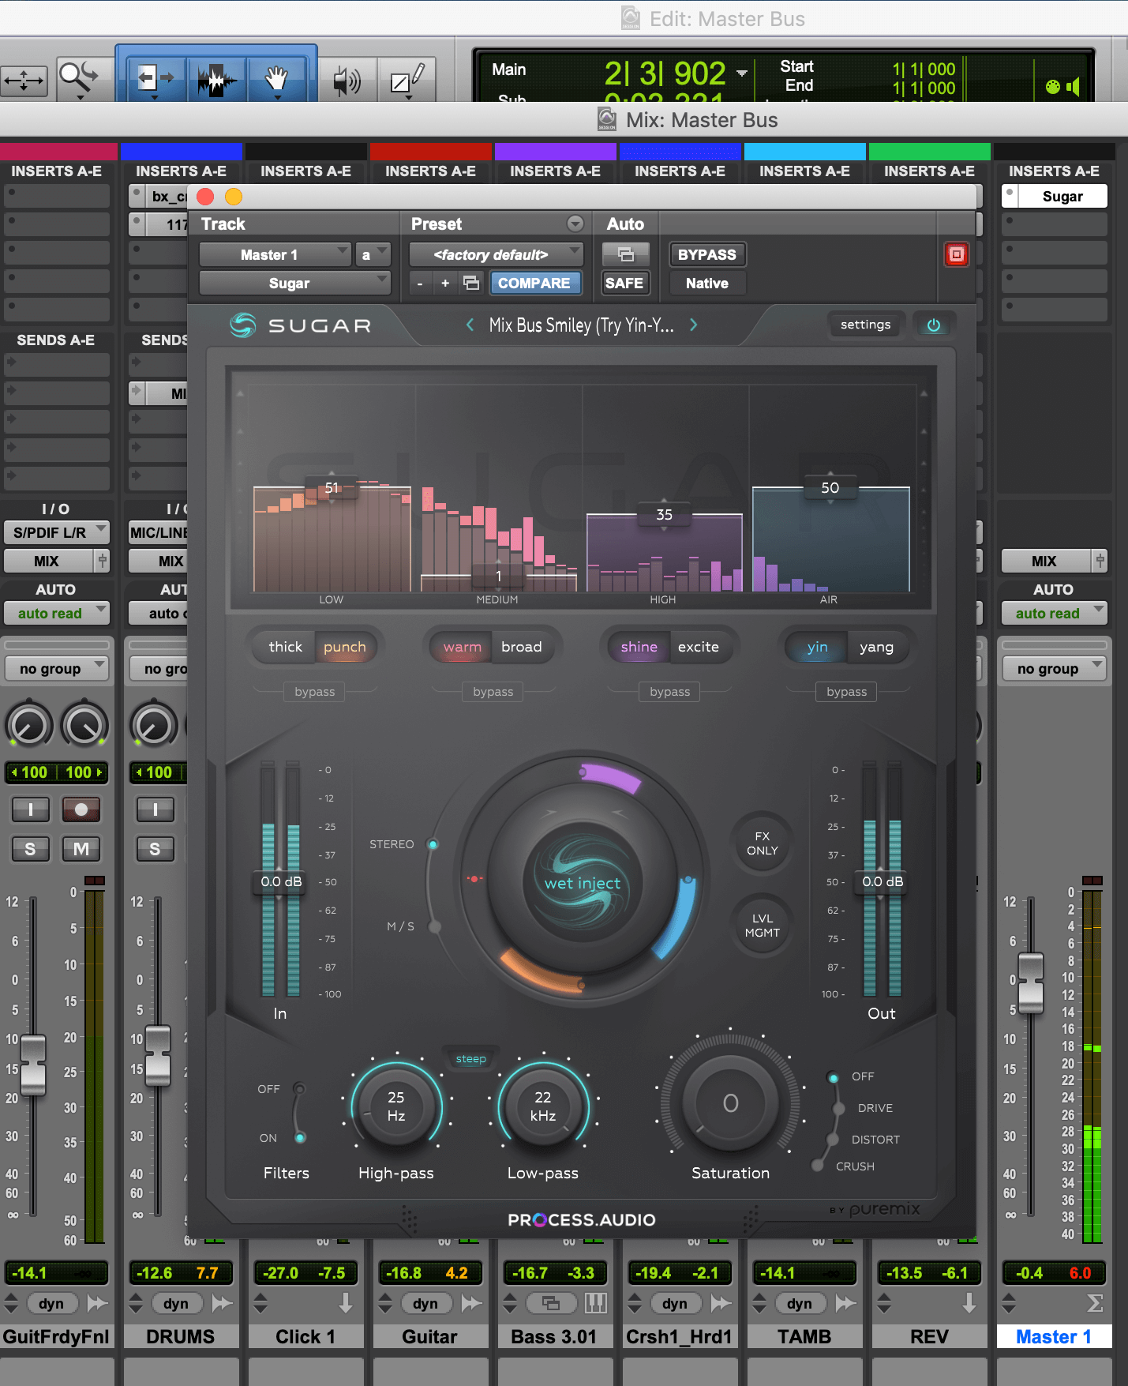Enable FX ONLY mode
The image size is (1128, 1386).
click(763, 843)
